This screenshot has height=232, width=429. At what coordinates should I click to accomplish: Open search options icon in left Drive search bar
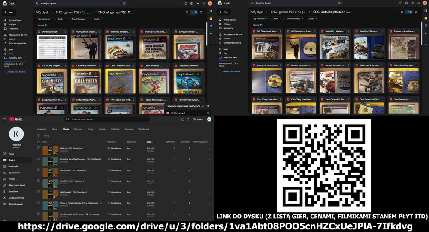[x=124, y=3]
